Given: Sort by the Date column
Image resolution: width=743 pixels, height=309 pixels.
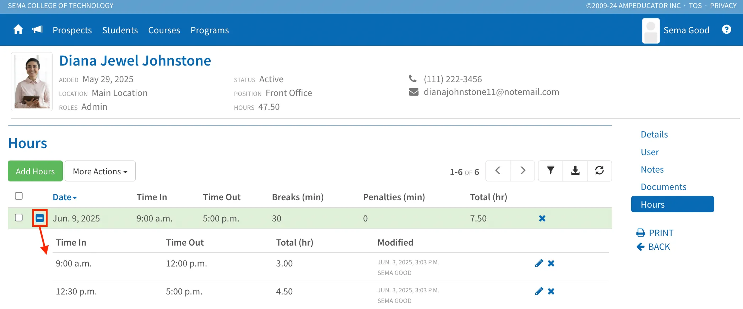Looking at the screenshot, I should tap(65, 197).
